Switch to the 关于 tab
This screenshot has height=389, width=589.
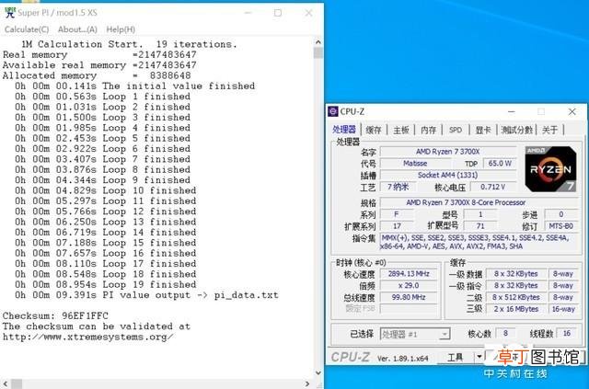[550, 130]
